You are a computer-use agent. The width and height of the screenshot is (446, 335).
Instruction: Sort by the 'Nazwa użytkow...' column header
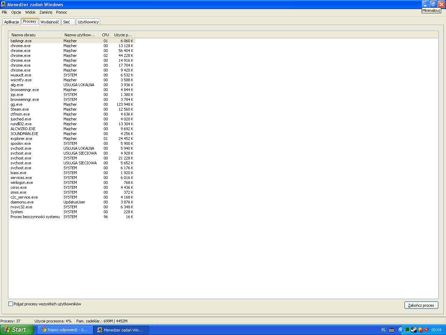[80, 35]
